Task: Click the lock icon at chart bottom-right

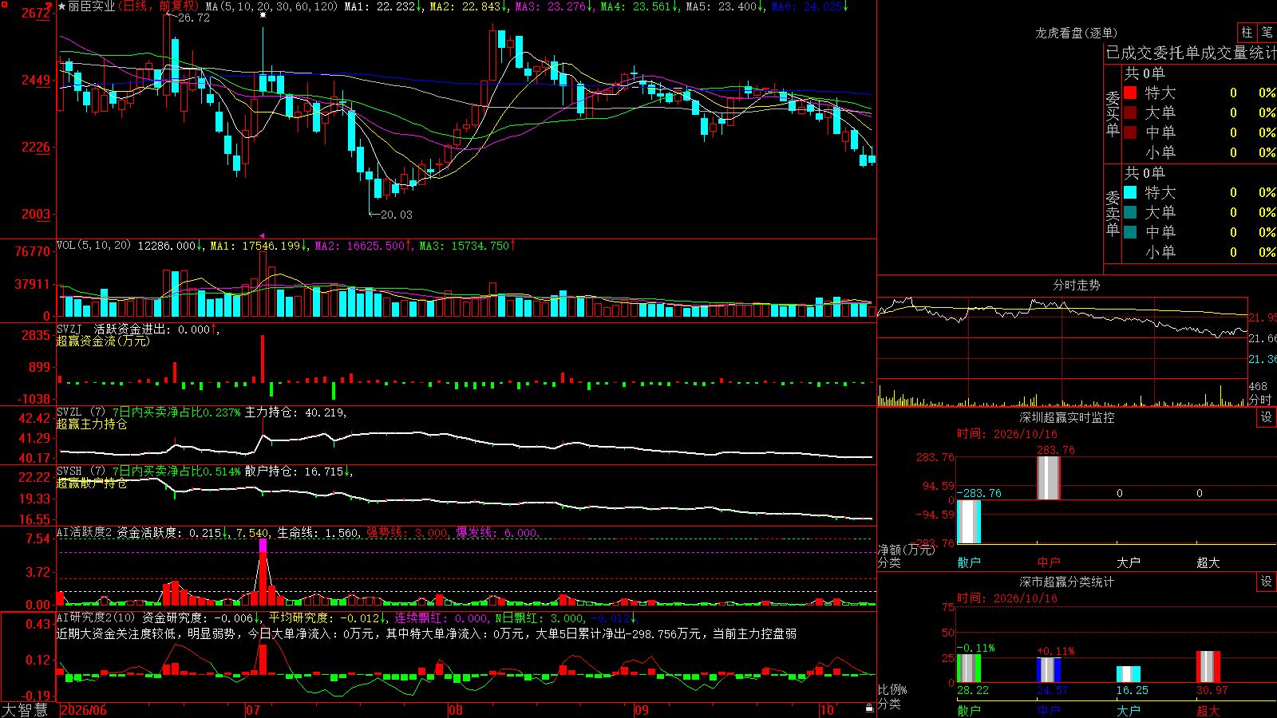Action: click(870, 708)
